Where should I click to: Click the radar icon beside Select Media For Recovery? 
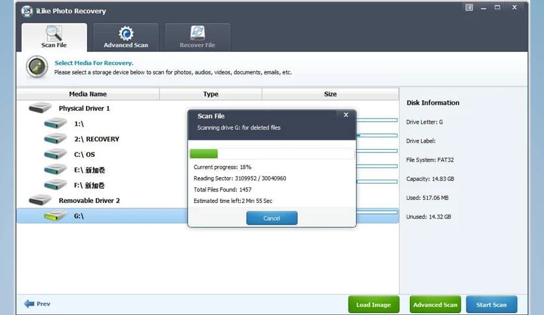[37, 66]
